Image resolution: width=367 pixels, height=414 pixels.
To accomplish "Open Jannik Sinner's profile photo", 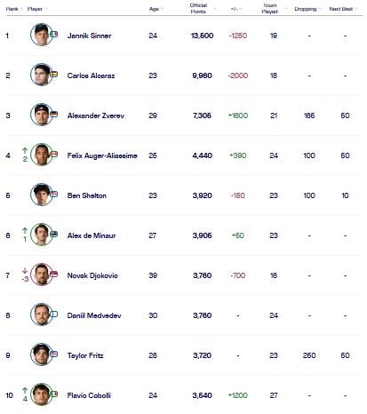I will tap(41, 35).
